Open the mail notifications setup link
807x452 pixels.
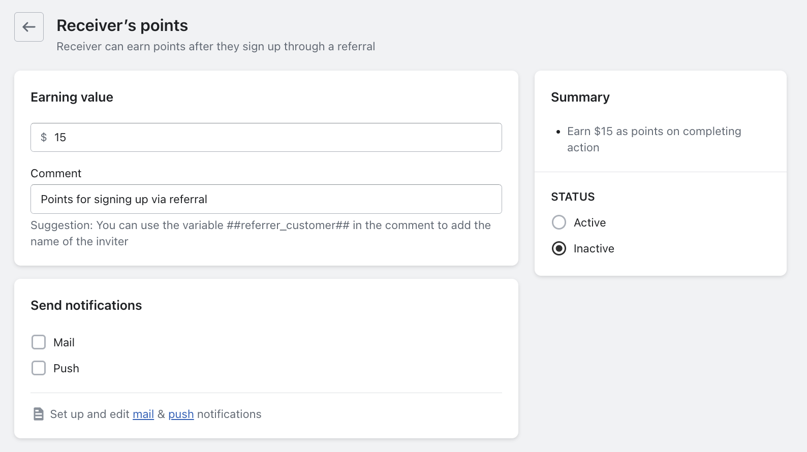[143, 414]
